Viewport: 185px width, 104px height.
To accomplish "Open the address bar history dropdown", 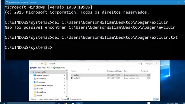I will (x=139, y=64).
